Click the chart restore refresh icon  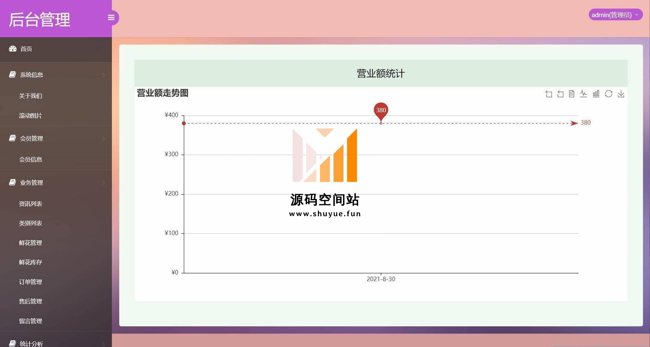point(609,94)
